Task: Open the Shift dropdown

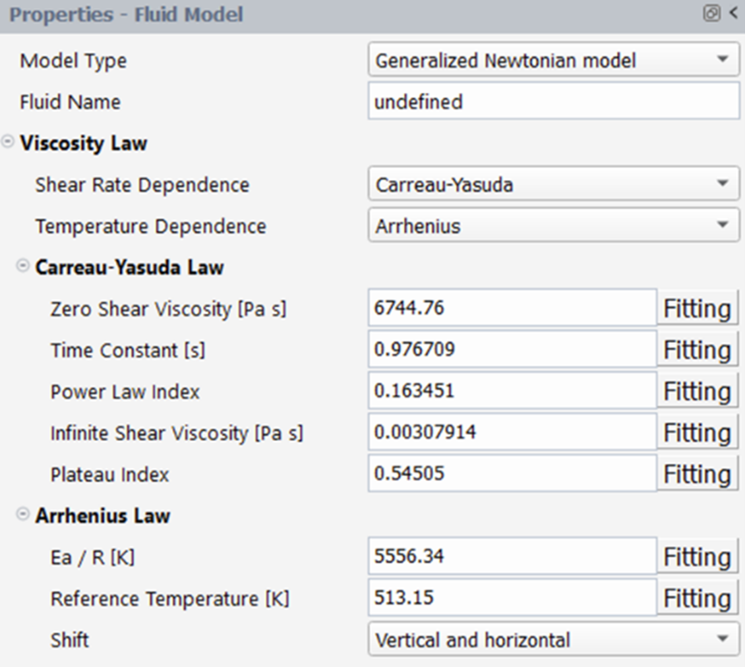Action: coord(553,639)
